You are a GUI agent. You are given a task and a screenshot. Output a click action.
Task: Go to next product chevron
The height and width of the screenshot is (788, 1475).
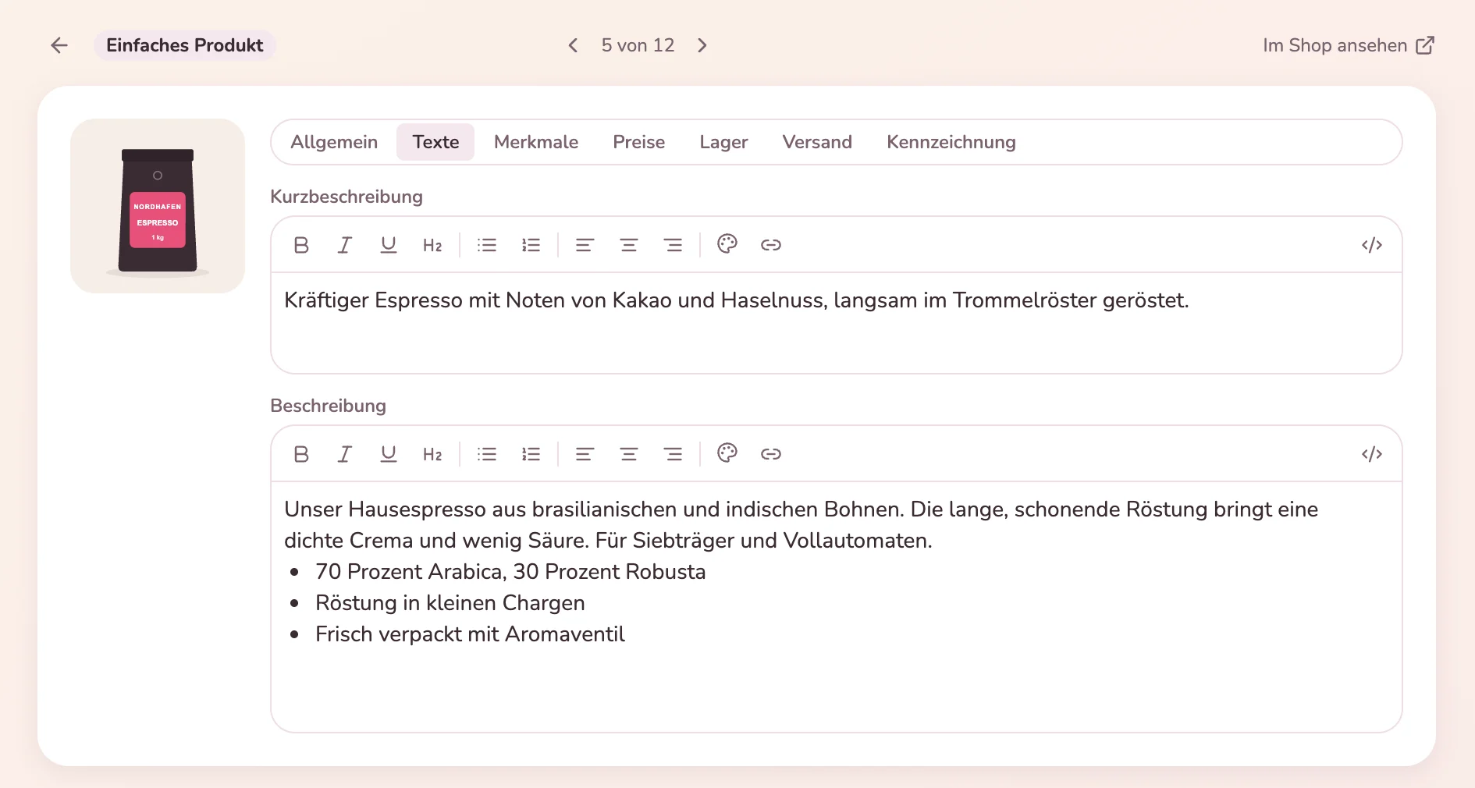click(x=702, y=45)
